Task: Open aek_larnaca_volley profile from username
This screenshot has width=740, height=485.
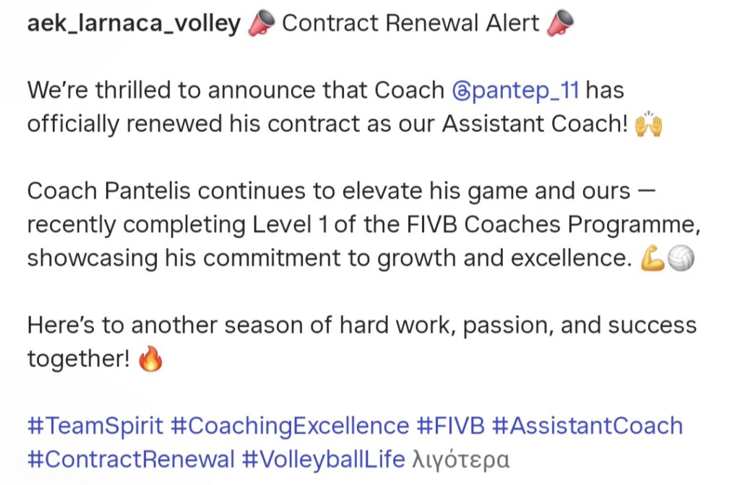Action: (x=134, y=25)
